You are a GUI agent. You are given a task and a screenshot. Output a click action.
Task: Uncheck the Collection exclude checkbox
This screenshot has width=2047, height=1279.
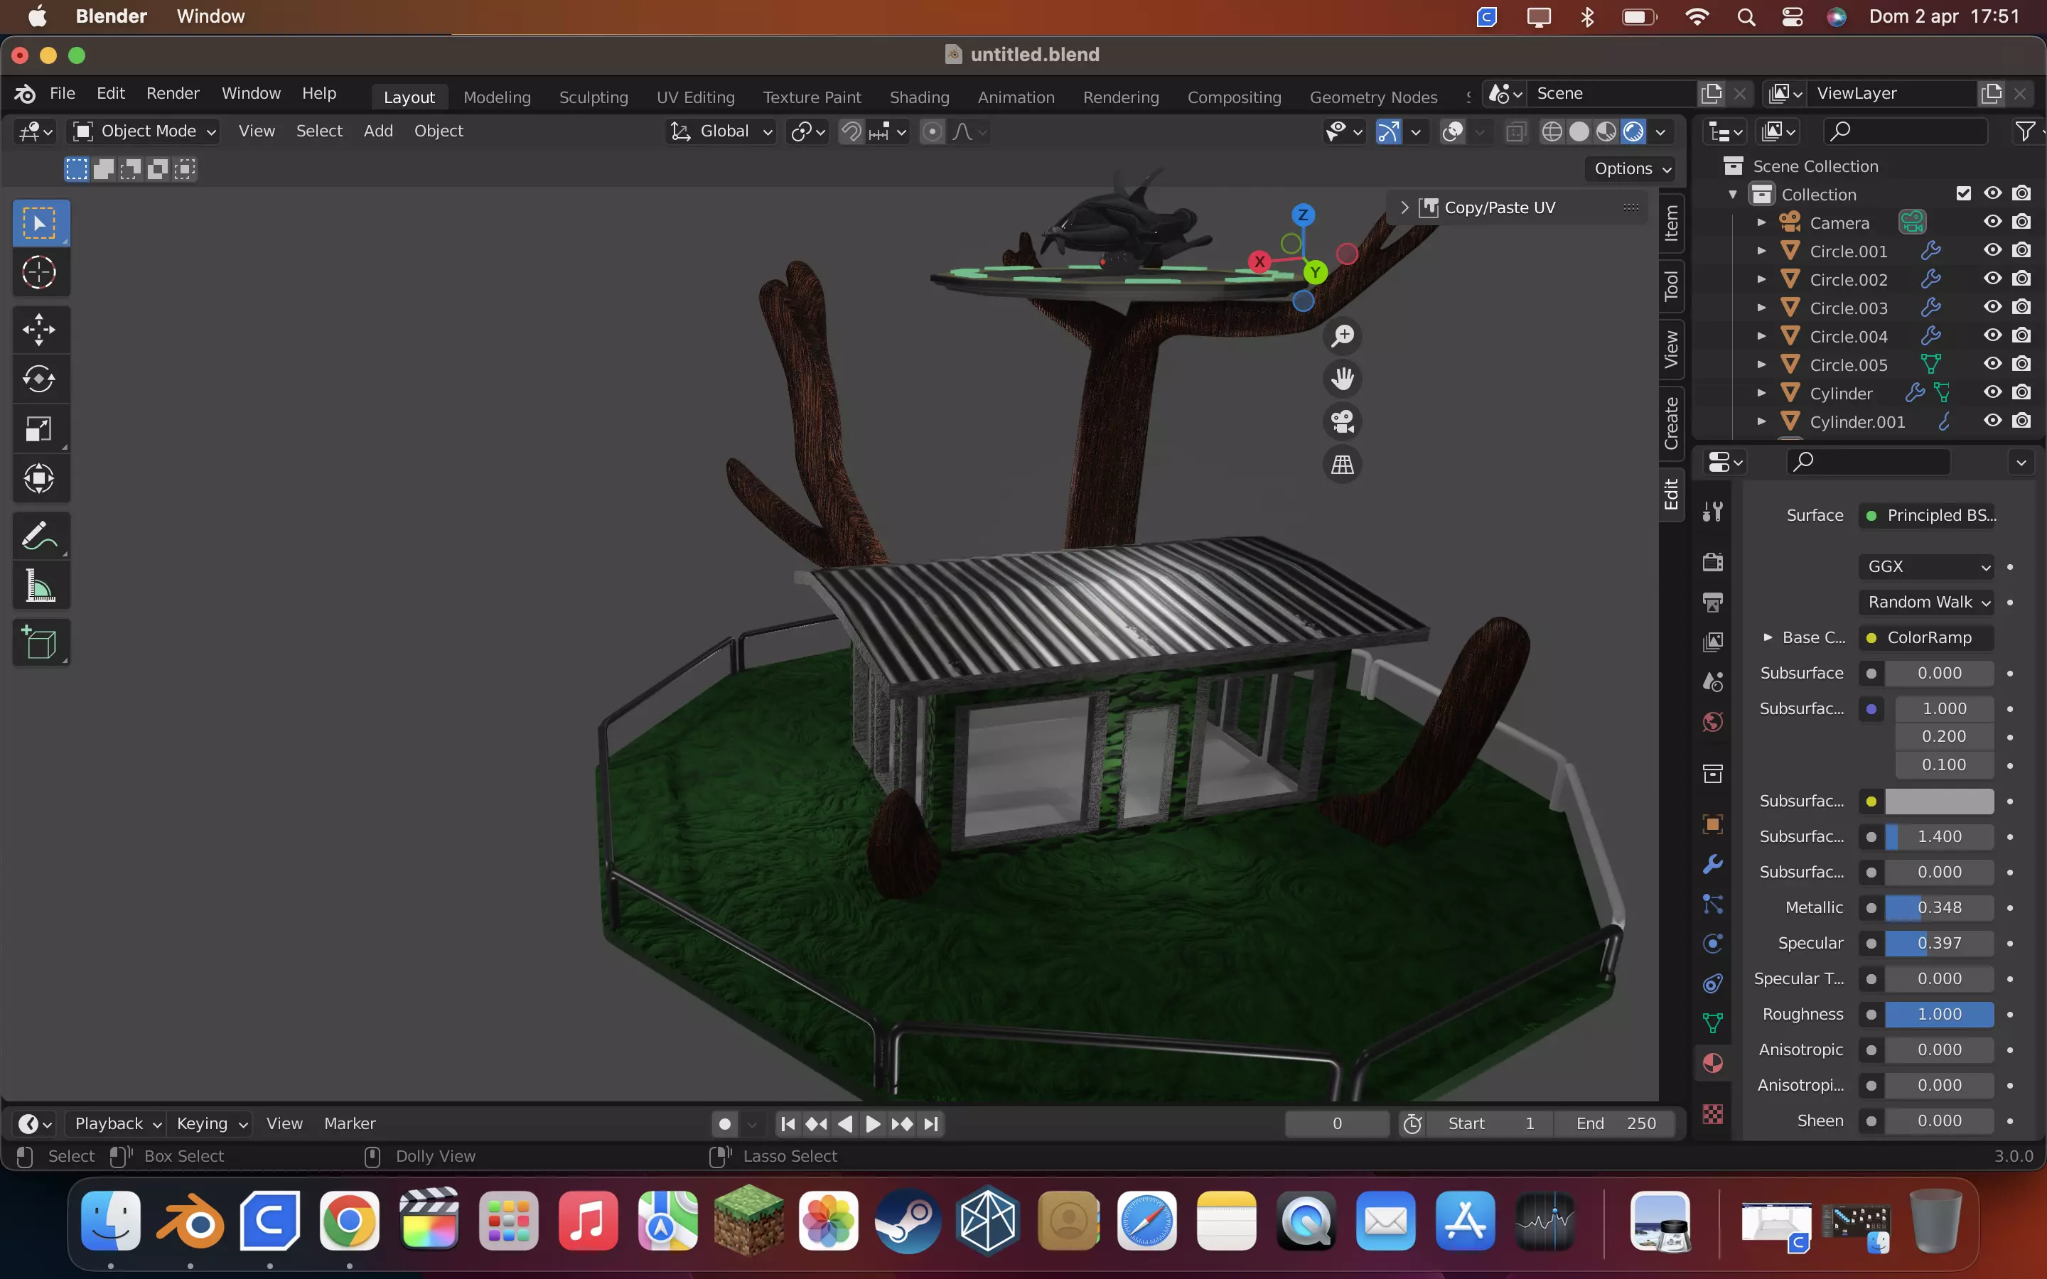pyautogui.click(x=1963, y=194)
